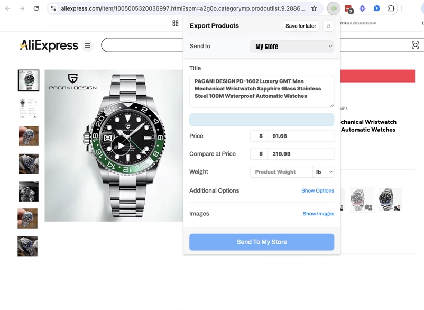424x310 pixels.
Task: Show Options for Additional Options
Action: click(x=317, y=190)
